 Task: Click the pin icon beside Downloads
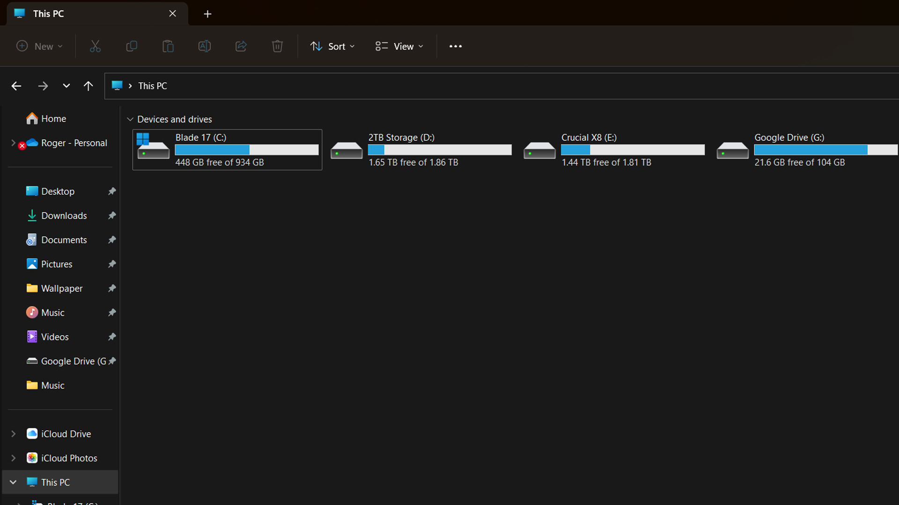(112, 216)
